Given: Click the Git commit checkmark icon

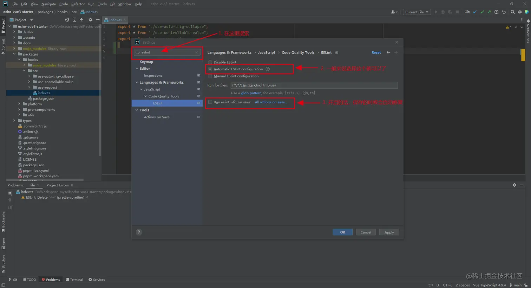Looking at the screenshot, I should click(x=482, y=12).
